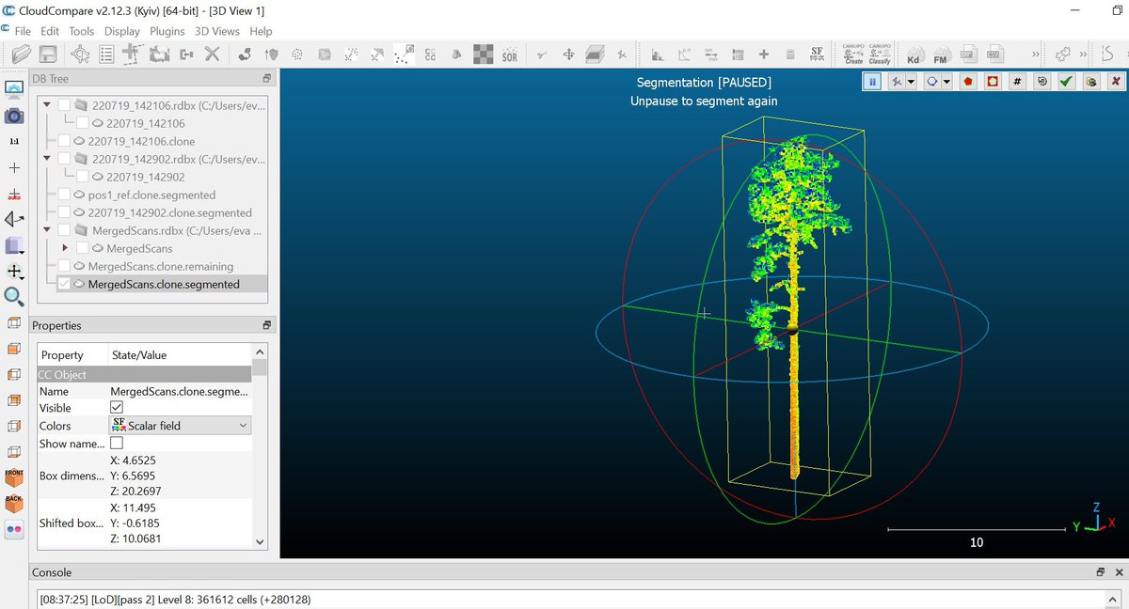Tick the MergedScans.clone.remaining checkbox

64,266
